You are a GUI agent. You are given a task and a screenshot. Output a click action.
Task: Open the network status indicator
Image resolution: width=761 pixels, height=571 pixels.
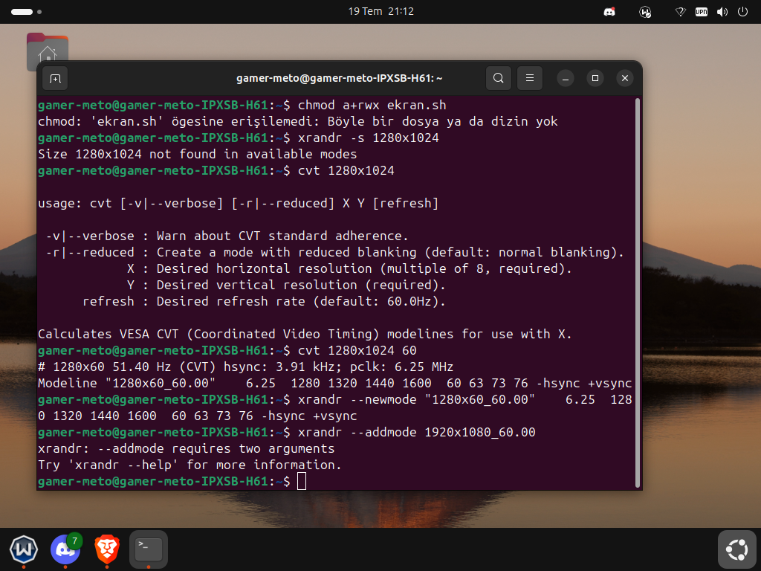click(x=681, y=12)
